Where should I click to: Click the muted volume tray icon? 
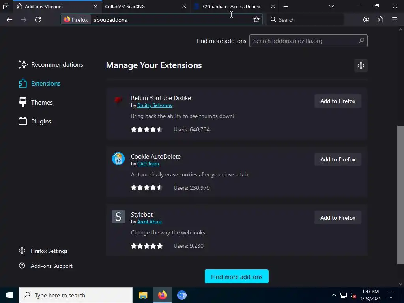click(353, 295)
